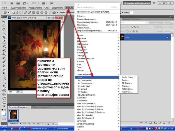Image resolution: width=175 pixels, height=131 pixels.
Task: Open Mini Bridge (Mb) button
Action: [18, 3]
